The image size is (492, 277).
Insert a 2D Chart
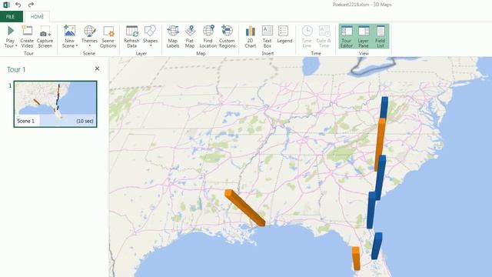[x=250, y=37]
